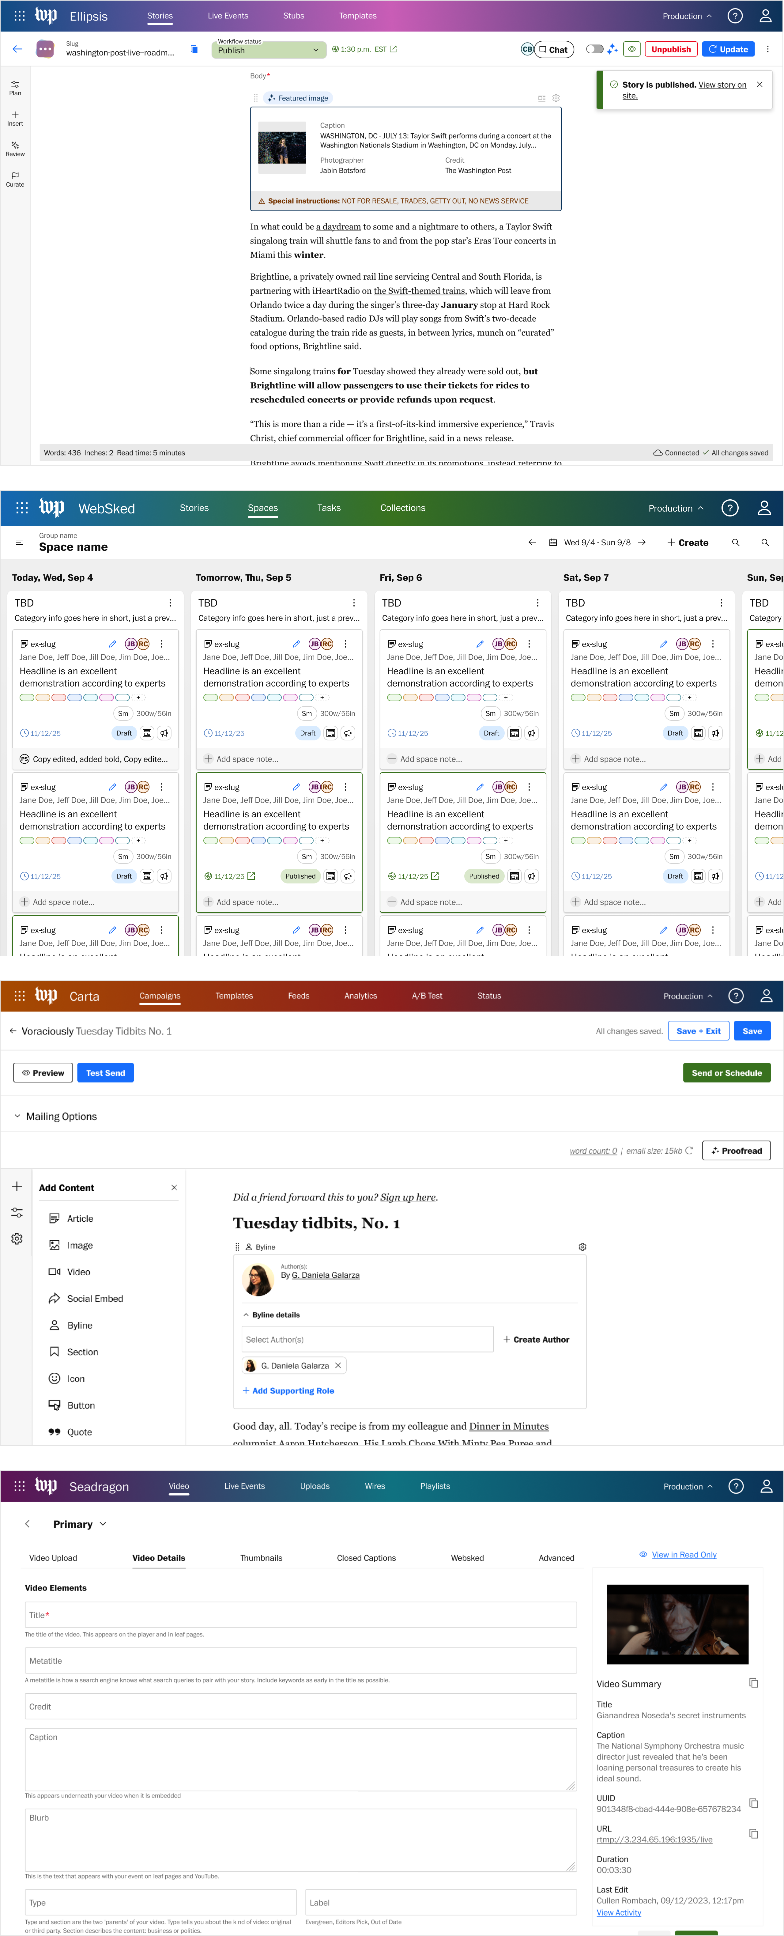Toggle the AI sparkle switch
Viewport: 784px width, 1936px height.
click(x=594, y=50)
